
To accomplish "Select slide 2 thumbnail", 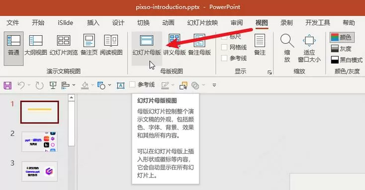I will pyautogui.click(x=40, y=142).
